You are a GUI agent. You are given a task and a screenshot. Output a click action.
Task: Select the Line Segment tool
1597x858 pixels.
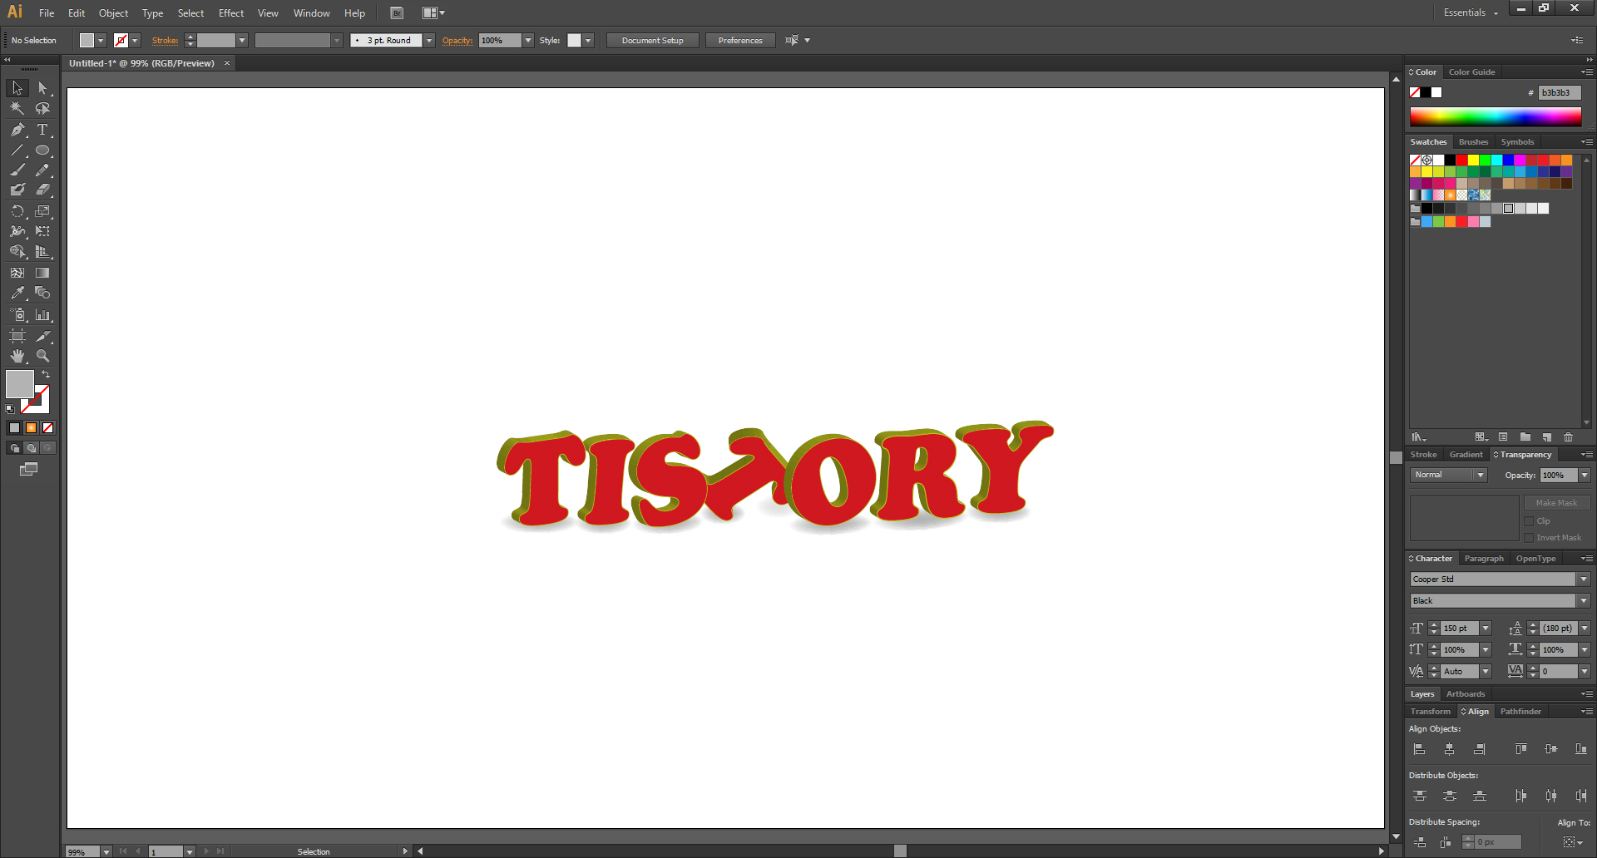17,150
